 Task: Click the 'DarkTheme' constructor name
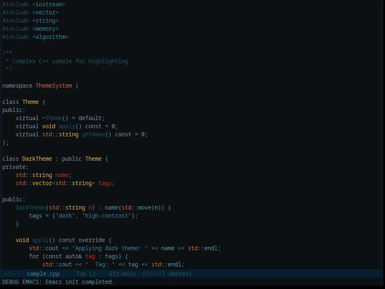point(31,207)
